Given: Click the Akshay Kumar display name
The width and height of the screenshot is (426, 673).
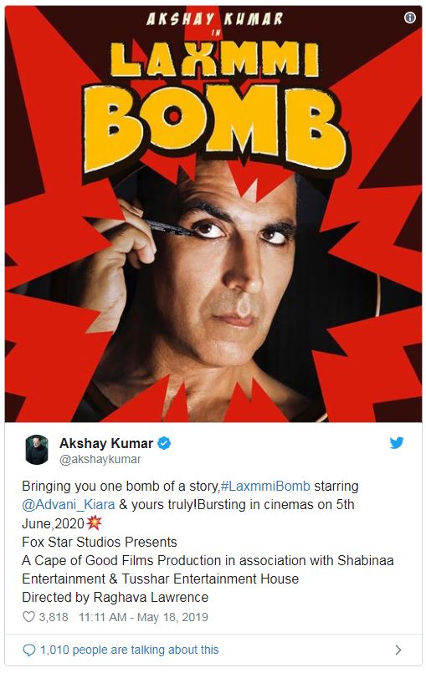Looking at the screenshot, I should click(106, 443).
